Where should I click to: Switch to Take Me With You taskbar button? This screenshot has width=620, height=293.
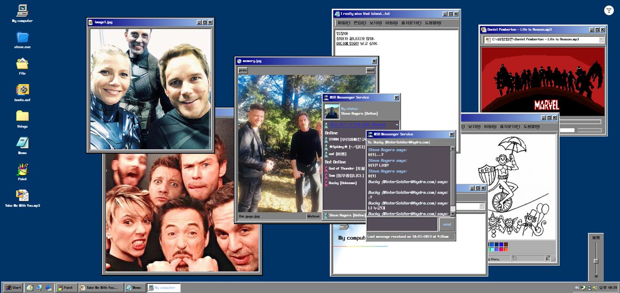pos(100,287)
